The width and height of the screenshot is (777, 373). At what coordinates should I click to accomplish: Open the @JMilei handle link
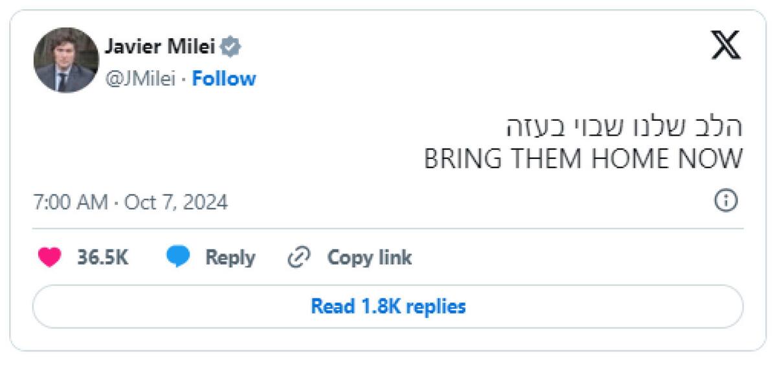click(139, 79)
